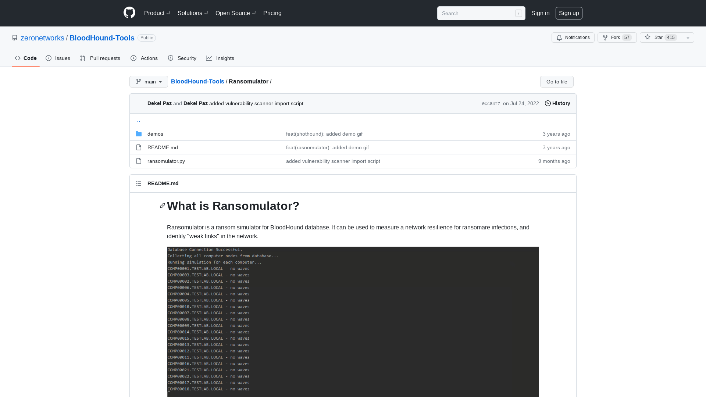
Task: Open the Open Source dropdown menu
Action: point(235,13)
